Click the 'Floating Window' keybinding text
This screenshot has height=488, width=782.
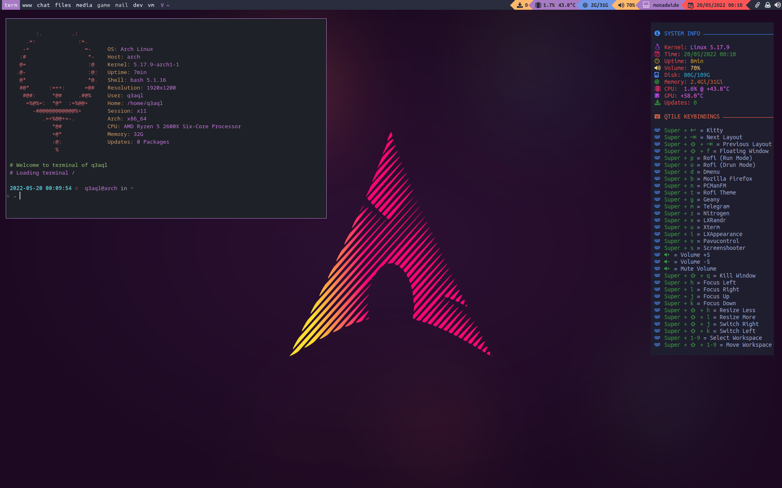click(744, 151)
